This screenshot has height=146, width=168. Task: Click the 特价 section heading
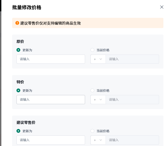(x=20, y=82)
